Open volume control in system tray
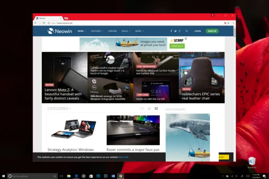269x179 pixels. tap(237, 176)
